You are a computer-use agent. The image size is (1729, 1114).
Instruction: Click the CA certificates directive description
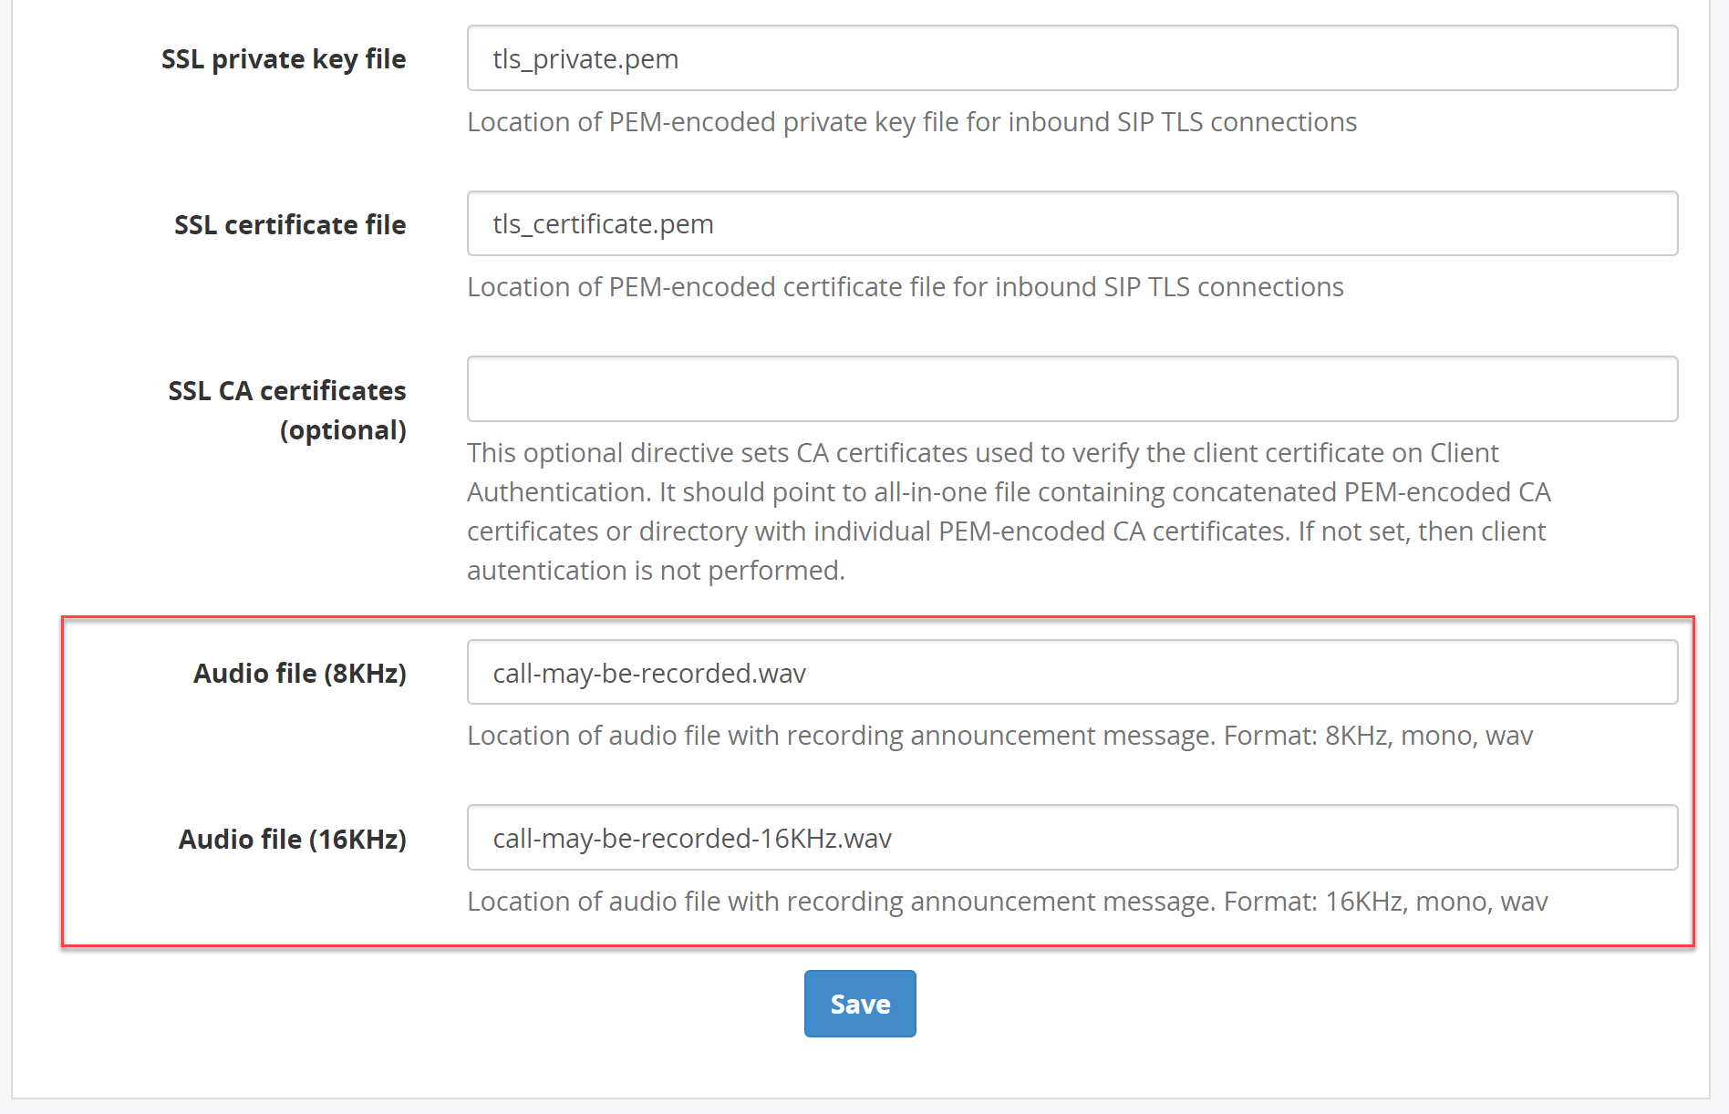(1009, 511)
